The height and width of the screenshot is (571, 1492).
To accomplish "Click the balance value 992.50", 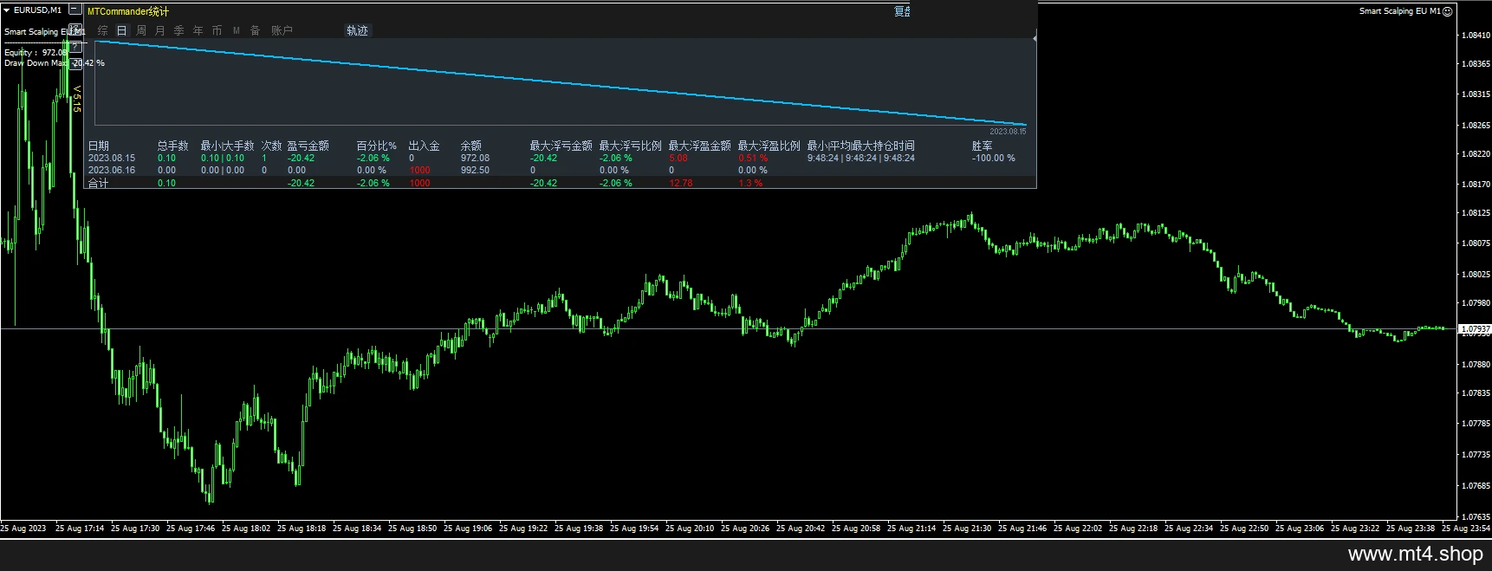I will [x=475, y=171].
